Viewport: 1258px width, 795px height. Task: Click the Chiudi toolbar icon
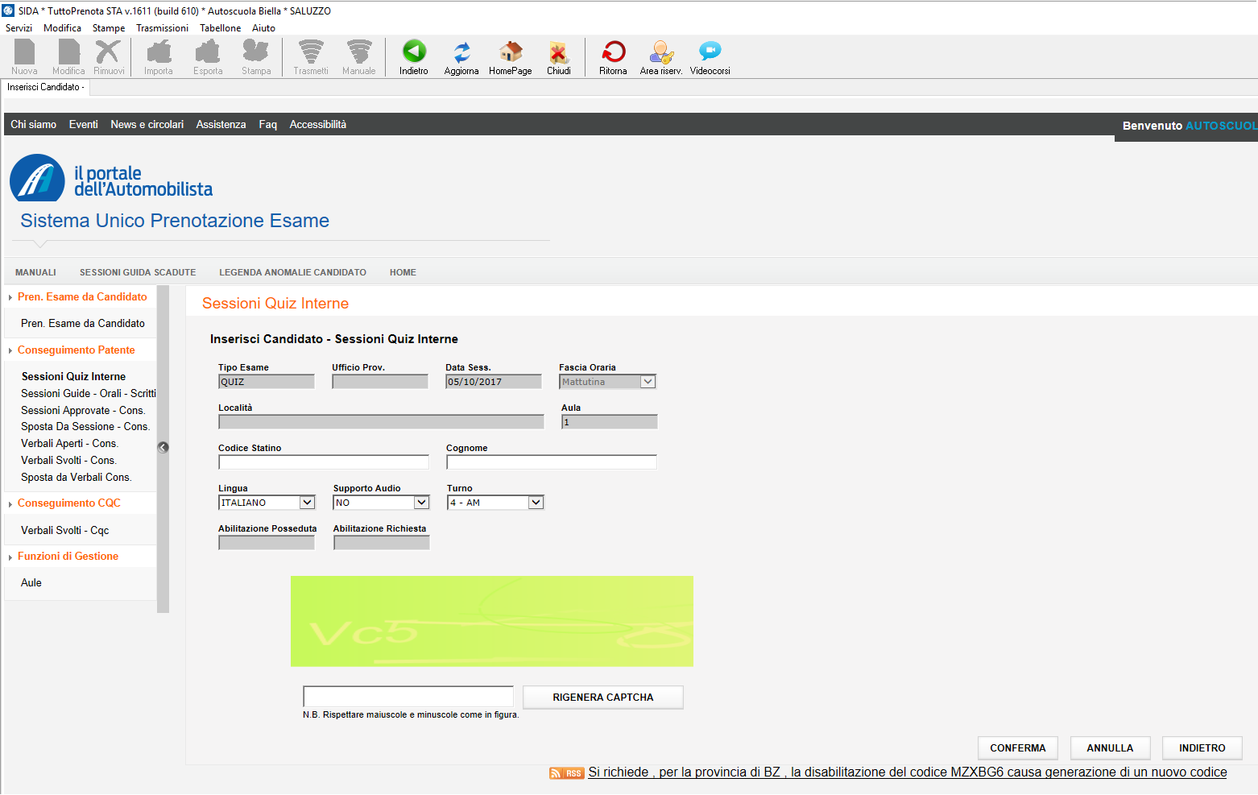coord(558,52)
